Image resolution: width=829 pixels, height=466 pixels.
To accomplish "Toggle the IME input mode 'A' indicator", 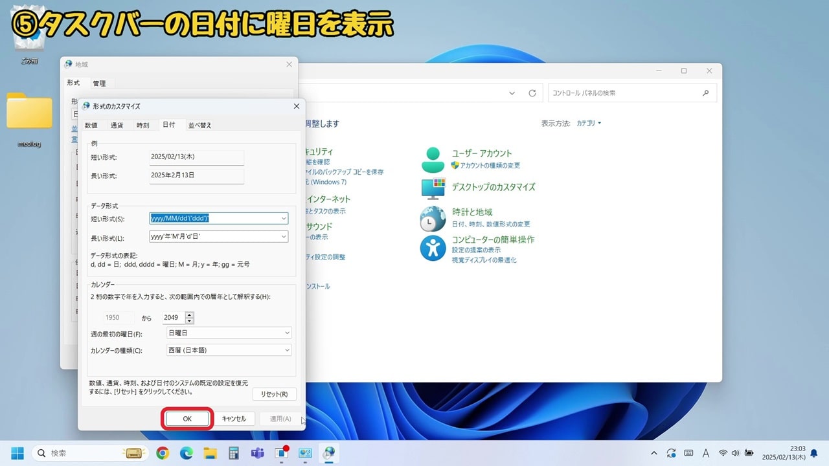I will pos(706,453).
